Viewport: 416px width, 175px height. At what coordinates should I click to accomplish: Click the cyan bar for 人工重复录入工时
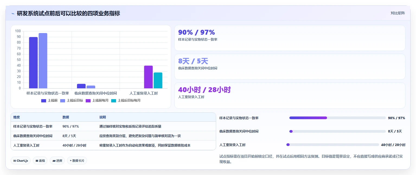coord(158,80)
